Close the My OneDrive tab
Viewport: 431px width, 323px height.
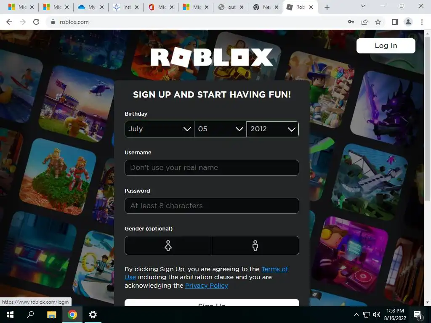point(102,7)
